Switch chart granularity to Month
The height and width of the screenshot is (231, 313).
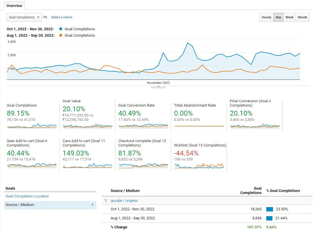(x=302, y=17)
